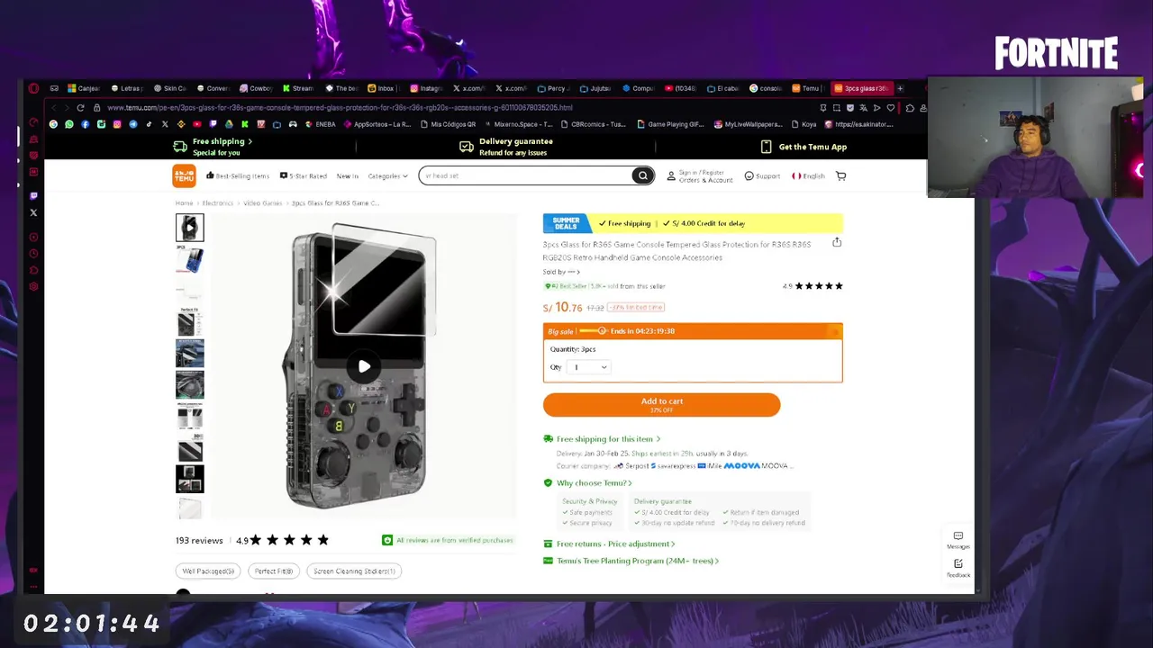The image size is (1153, 648).
Task: Toggle Screen Cleaning Stickers review filter
Action: click(x=354, y=571)
